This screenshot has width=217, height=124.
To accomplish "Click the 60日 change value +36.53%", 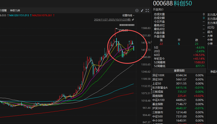I will [x=199, y=55].
